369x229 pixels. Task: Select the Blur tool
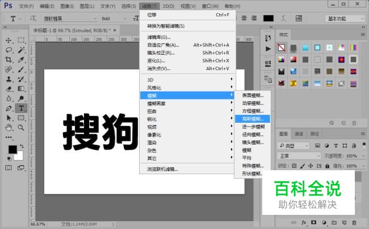click(x=9, y=98)
